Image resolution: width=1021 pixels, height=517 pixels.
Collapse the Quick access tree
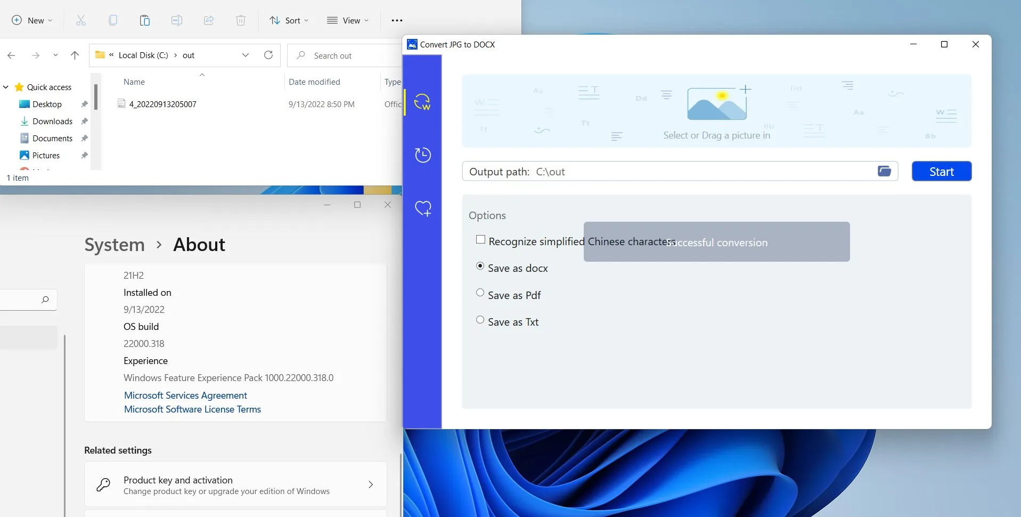click(6, 87)
